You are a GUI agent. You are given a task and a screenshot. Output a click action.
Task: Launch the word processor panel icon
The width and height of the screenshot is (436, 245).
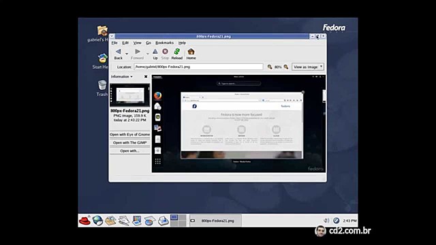pyautogui.click(x=124, y=220)
